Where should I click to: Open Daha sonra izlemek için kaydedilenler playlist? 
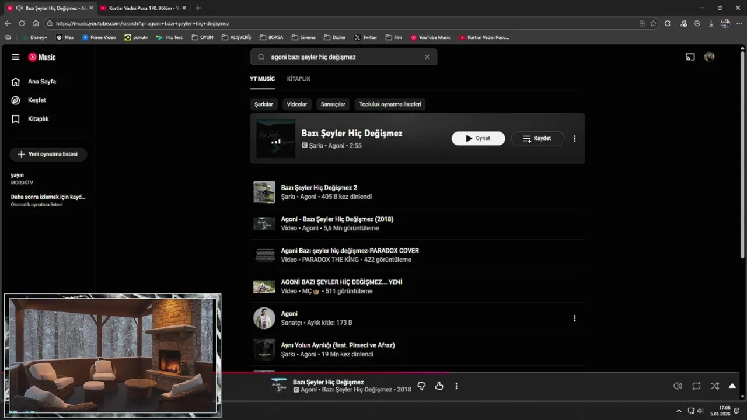pos(47,201)
